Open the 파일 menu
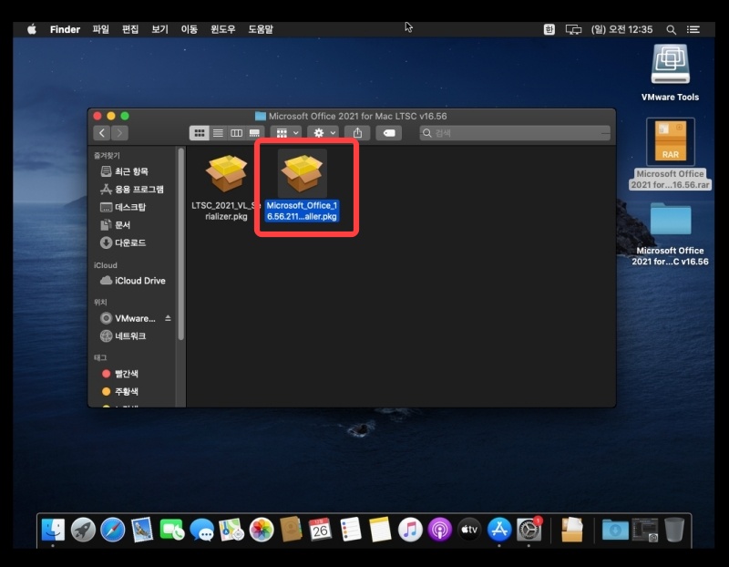 coord(100,29)
